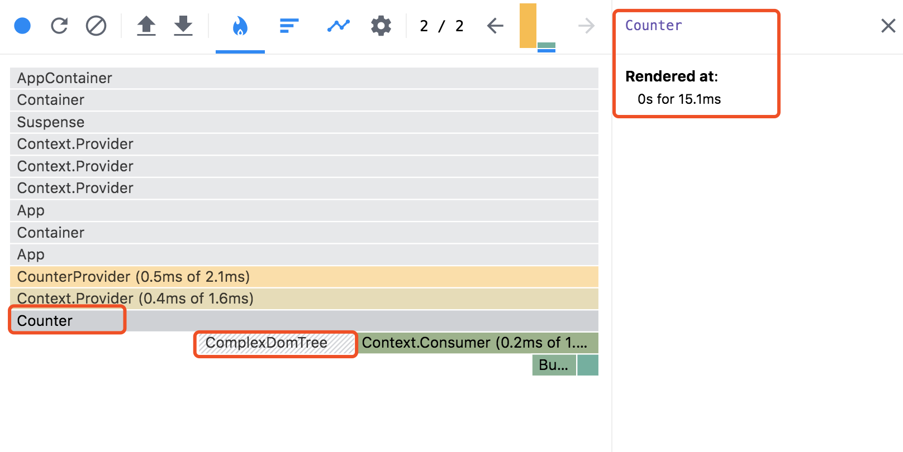Screen dimensions: 903x452
Task: Clear profiling data icon
Action: point(96,26)
